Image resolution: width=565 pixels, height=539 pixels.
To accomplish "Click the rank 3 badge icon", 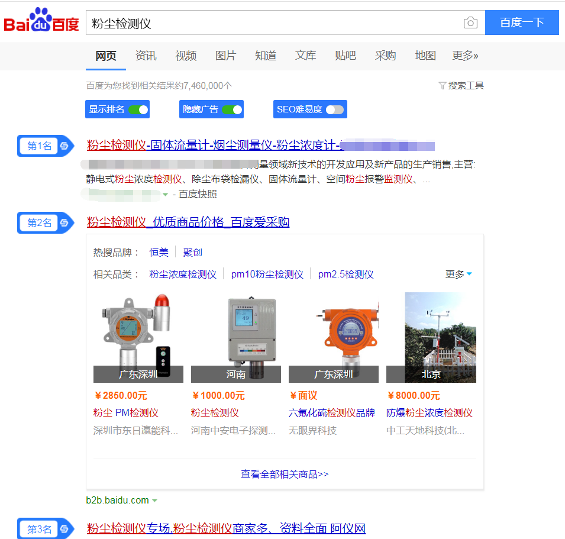I will click(x=46, y=528).
